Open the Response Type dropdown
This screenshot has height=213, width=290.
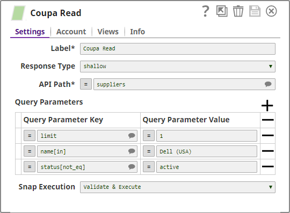[x=178, y=67]
